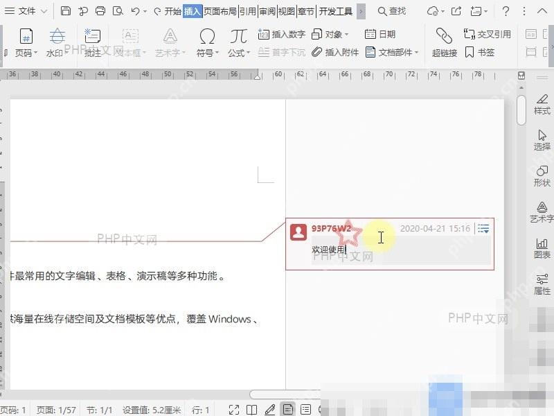554x416 pixels.
Task: Click the 日期 date button
Action: point(379,34)
